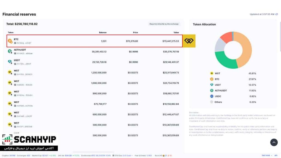Click the scroll-to-top arrow button
Viewport: 281px width, 158px height.
pyautogui.click(x=274, y=142)
